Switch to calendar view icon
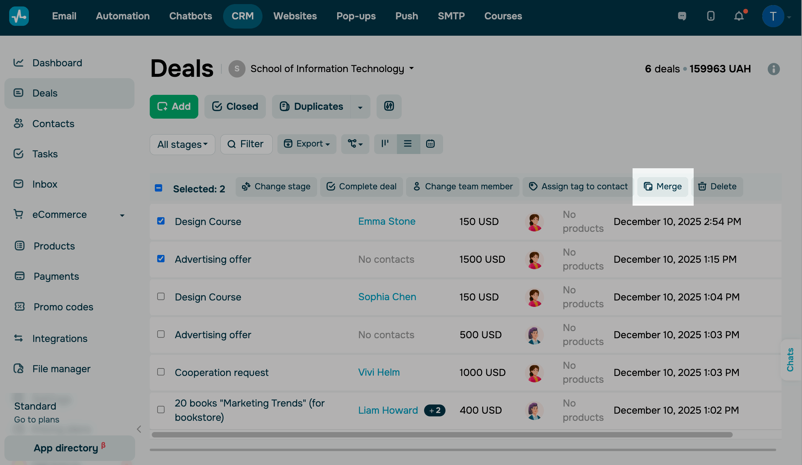The width and height of the screenshot is (802, 465). 431,144
